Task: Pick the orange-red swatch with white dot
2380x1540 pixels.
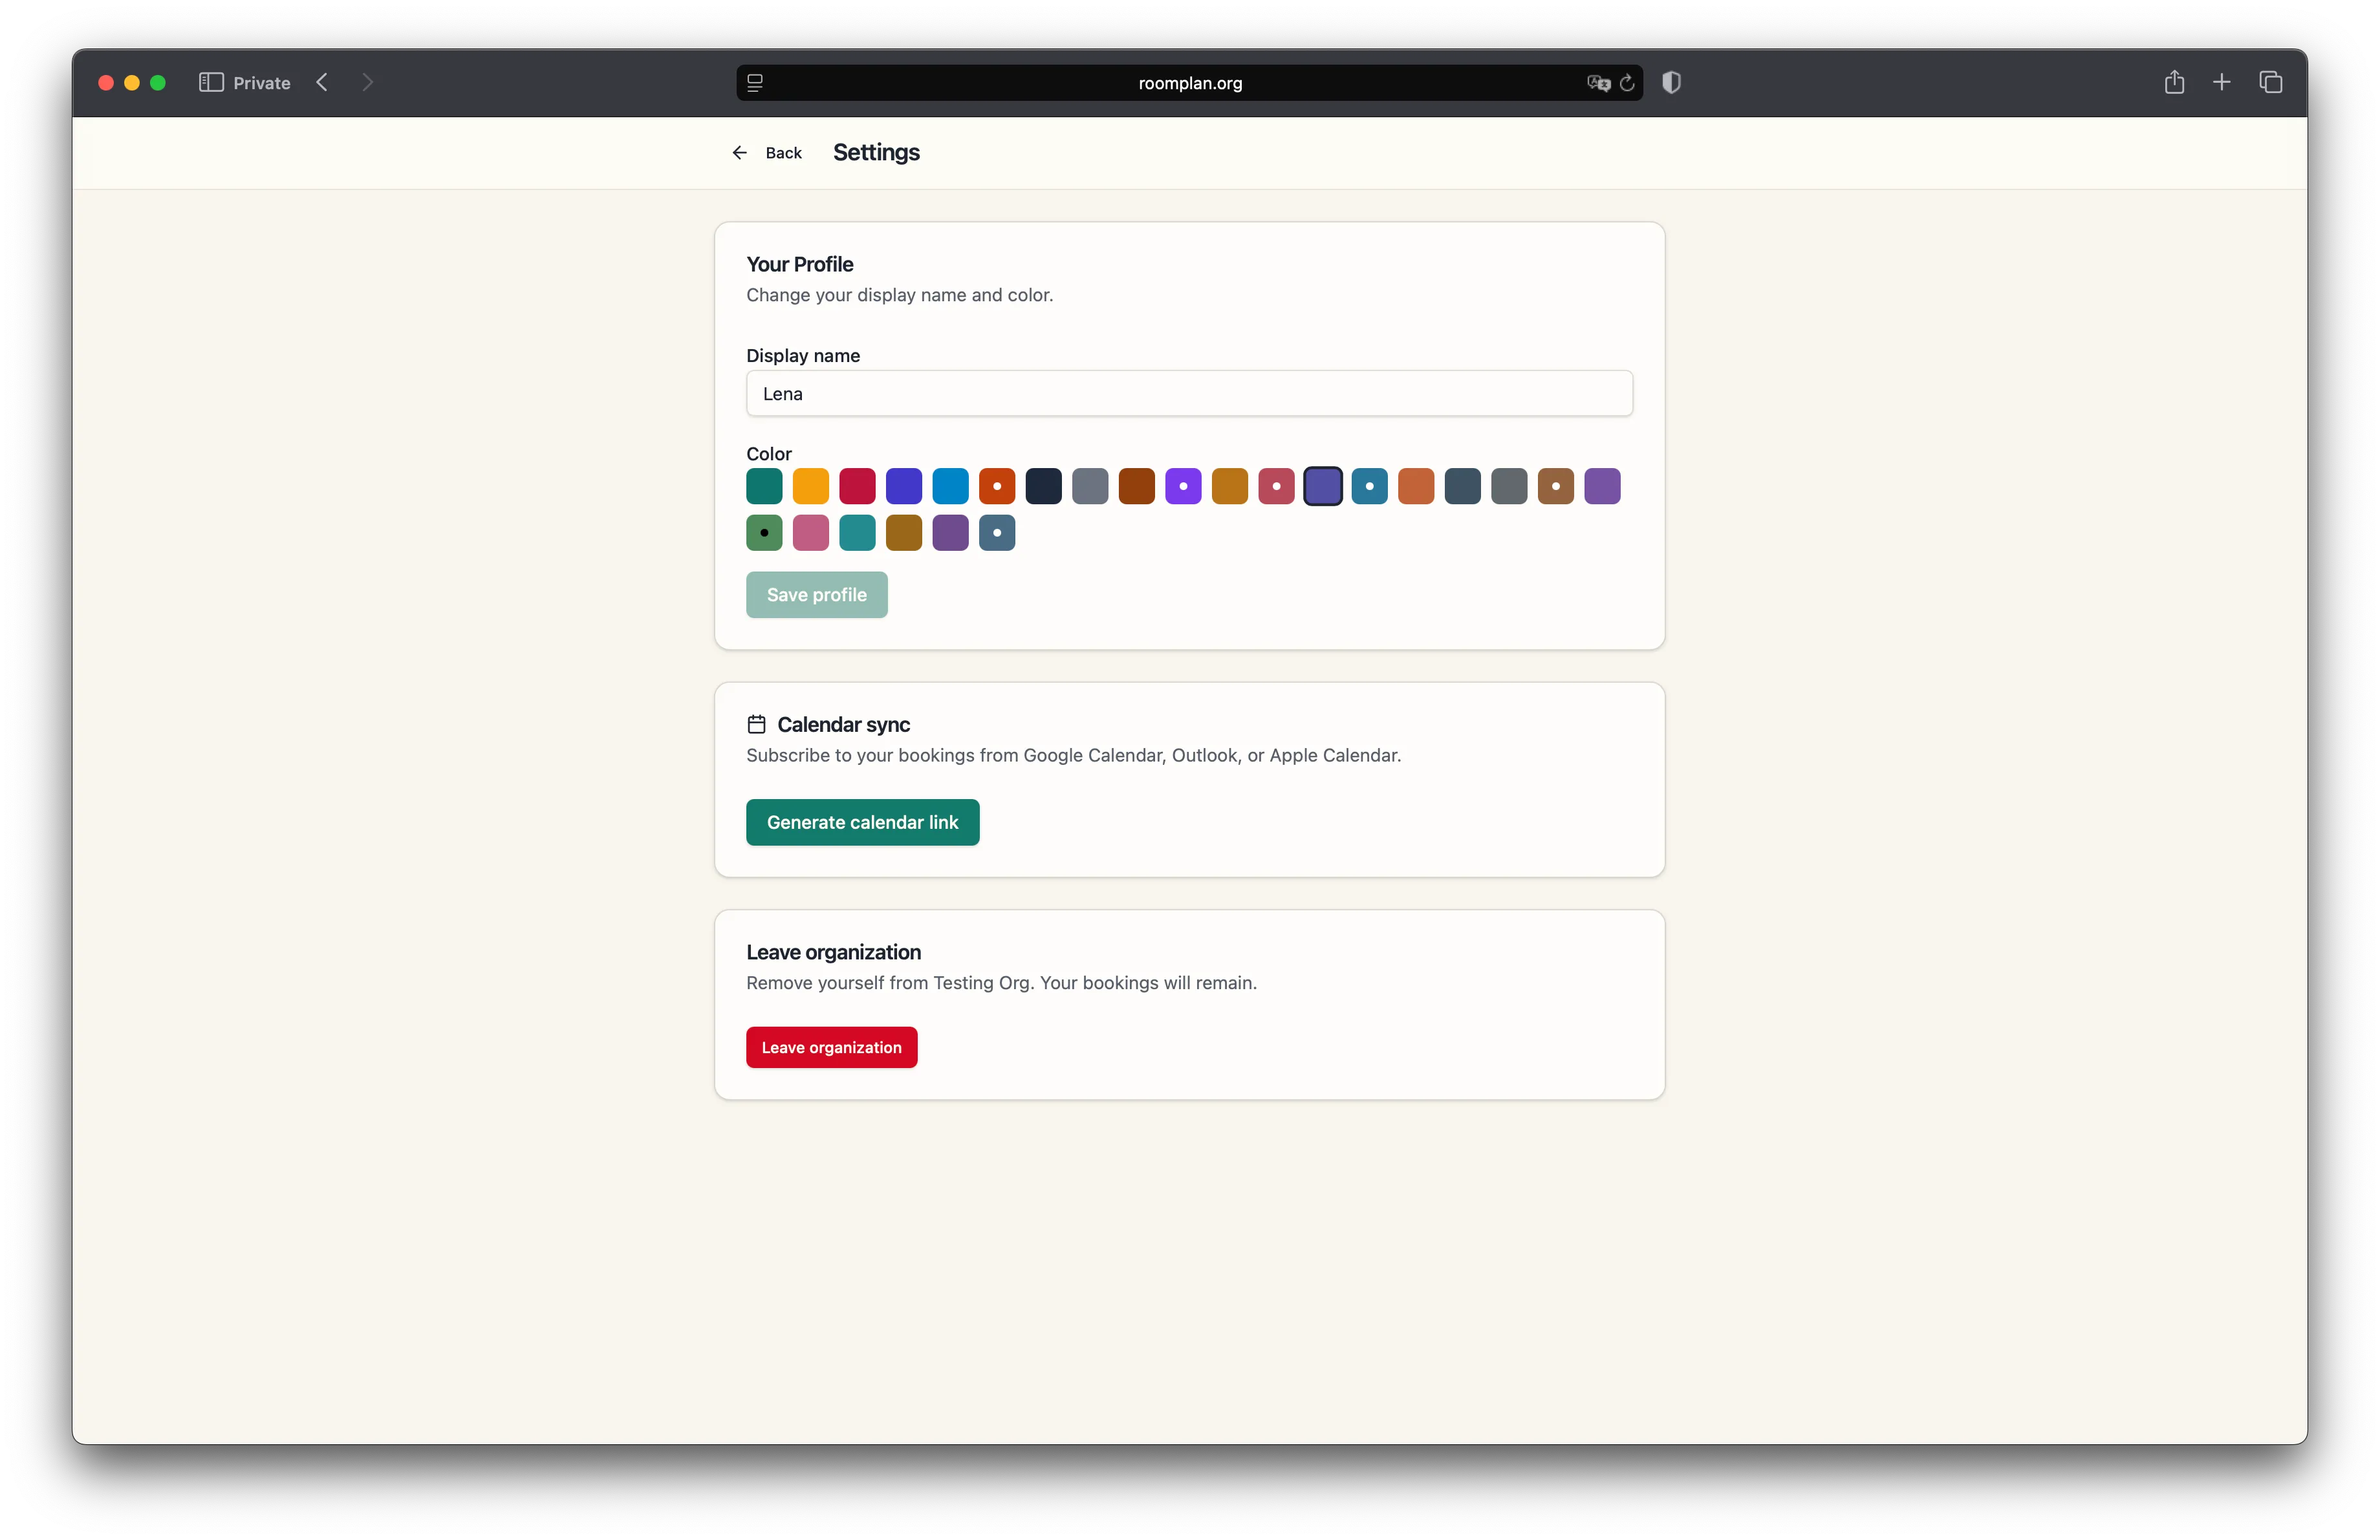Action: coord(997,487)
